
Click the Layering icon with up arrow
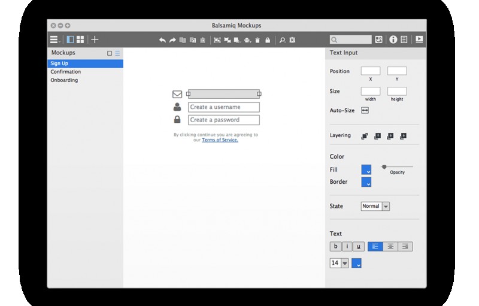[378, 136]
